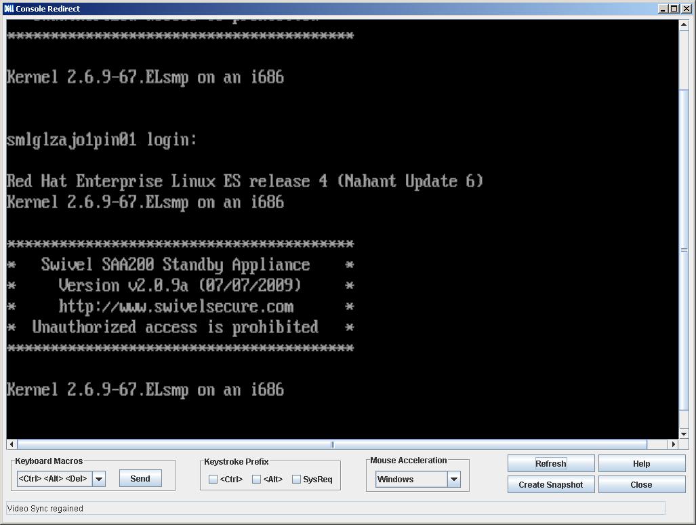Click the horizontal scrollbar left arrow
This screenshot has height=525, width=696.
pos(11,444)
